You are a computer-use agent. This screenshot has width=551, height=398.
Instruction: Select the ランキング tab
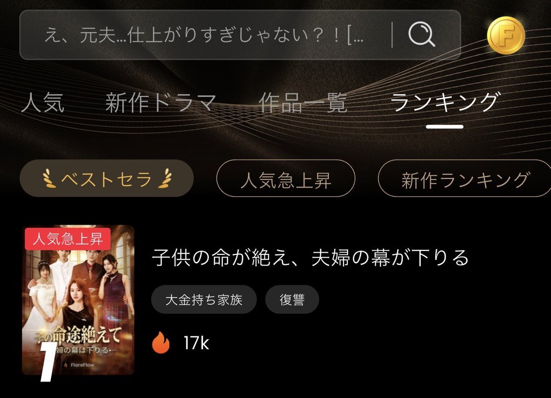[x=444, y=103]
